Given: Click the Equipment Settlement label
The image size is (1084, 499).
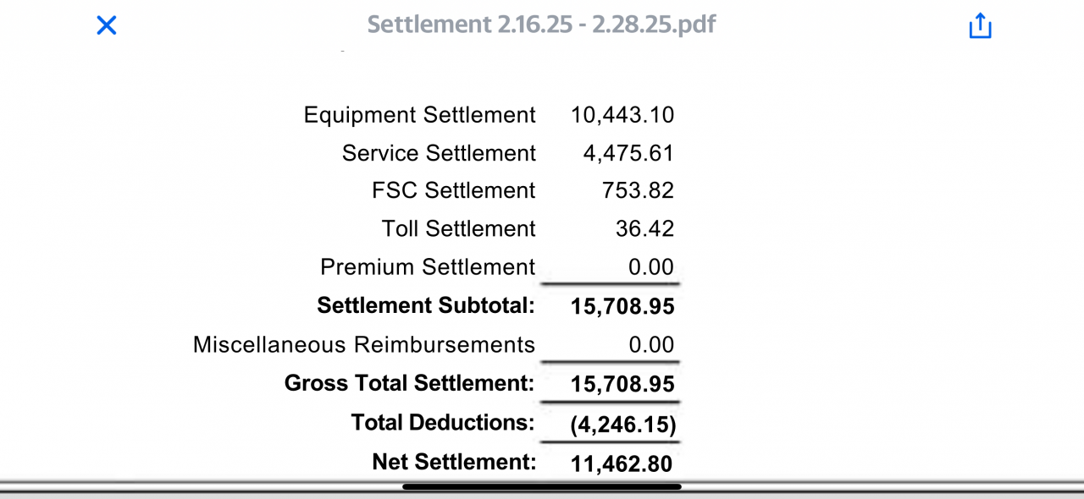Looking at the screenshot, I should [x=419, y=115].
